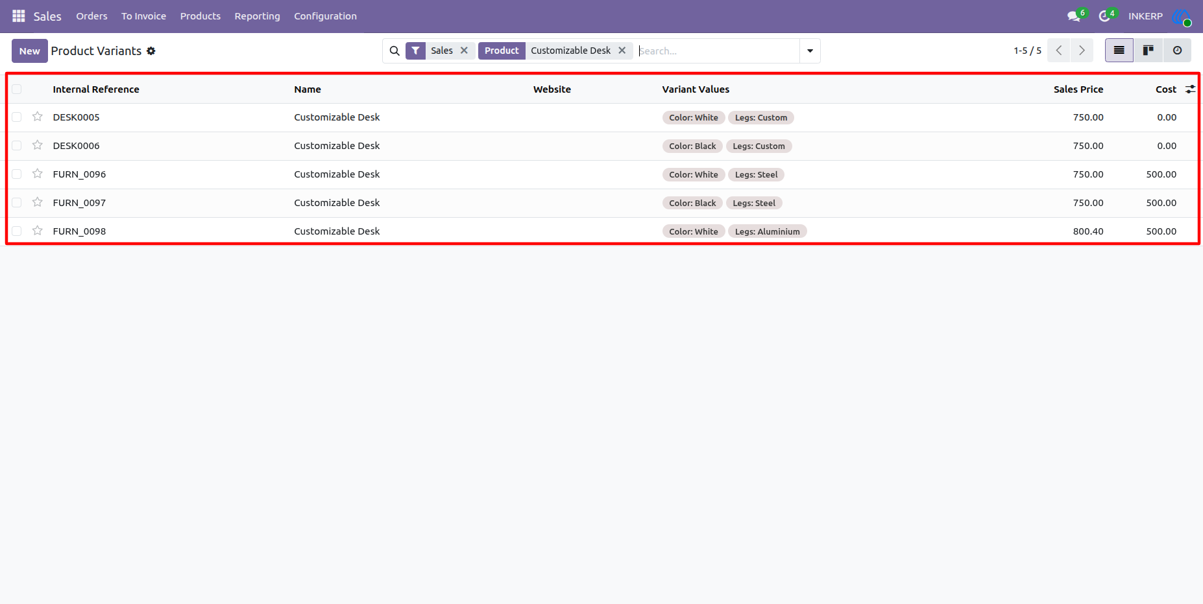Check the DESK0006 row checkbox
Image resolution: width=1203 pixels, height=604 pixels.
pos(17,146)
